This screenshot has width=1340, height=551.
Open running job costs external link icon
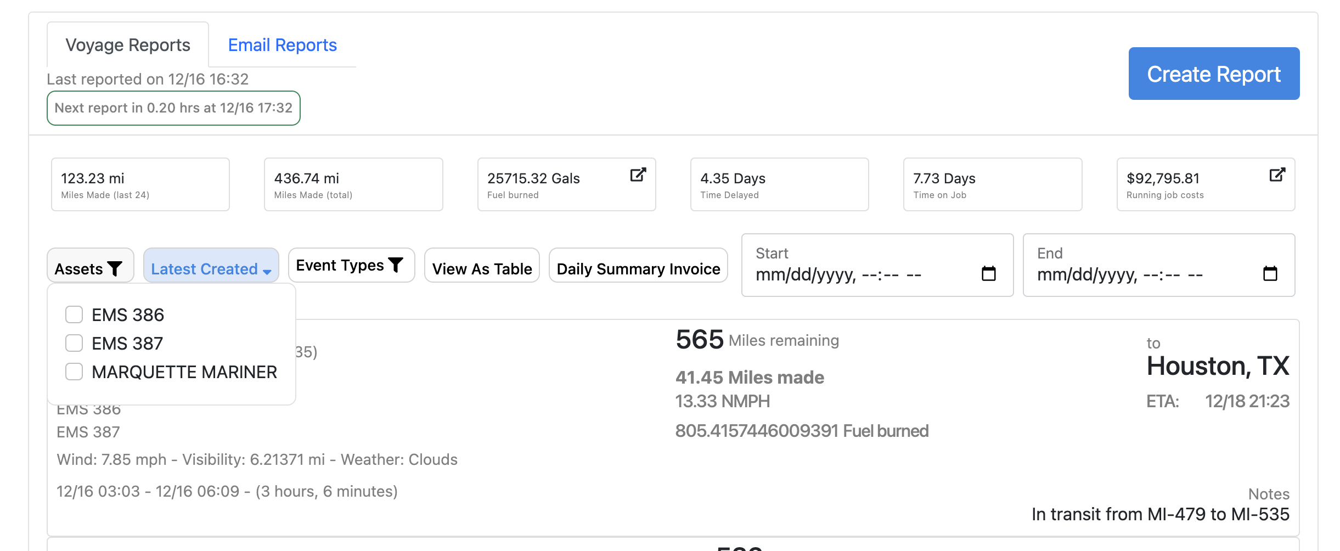tap(1277, 175)
